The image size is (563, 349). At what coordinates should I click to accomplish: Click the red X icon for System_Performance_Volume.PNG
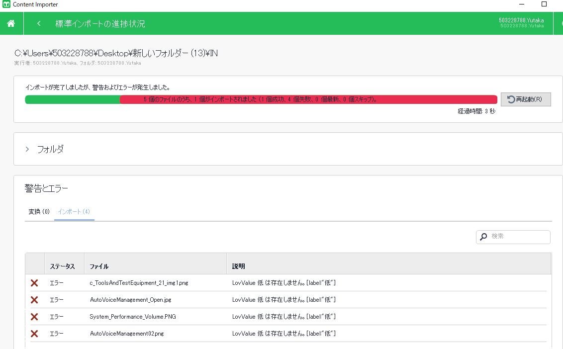pyautogui.click(x=34, y=317)
